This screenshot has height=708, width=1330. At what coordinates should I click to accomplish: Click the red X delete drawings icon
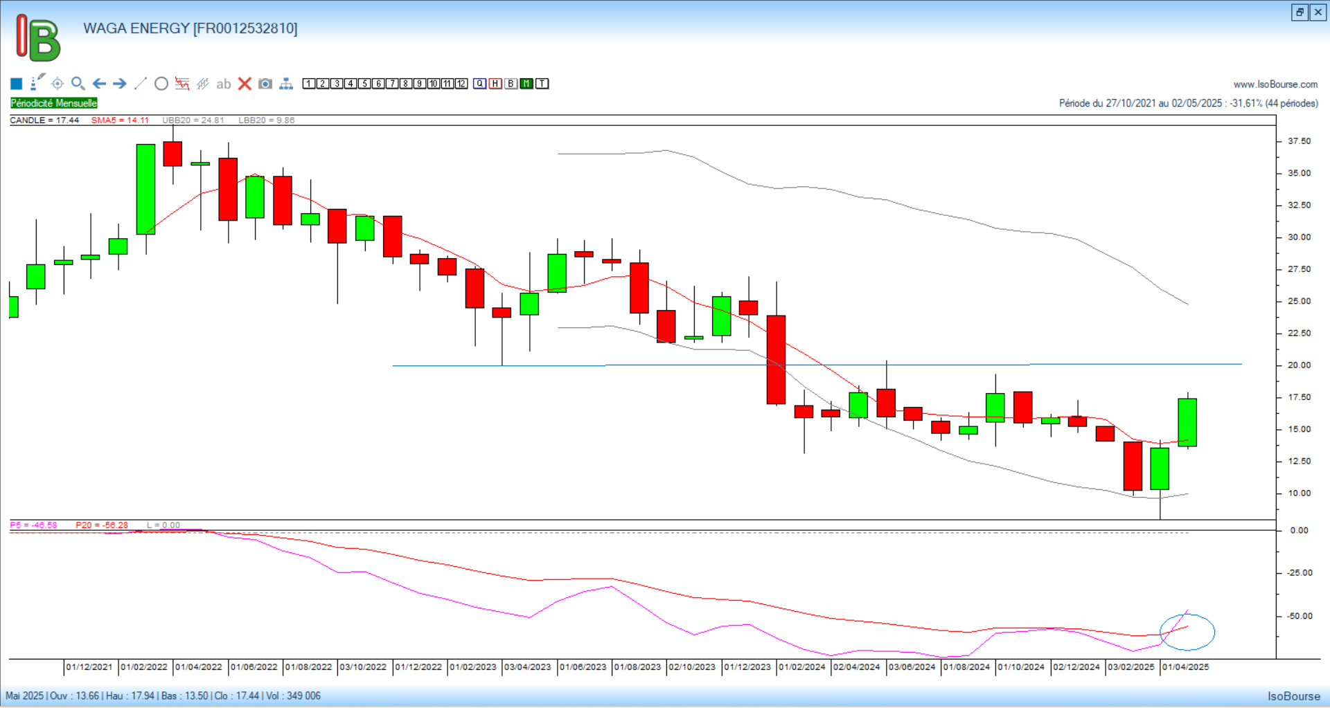tap(245, 84)
